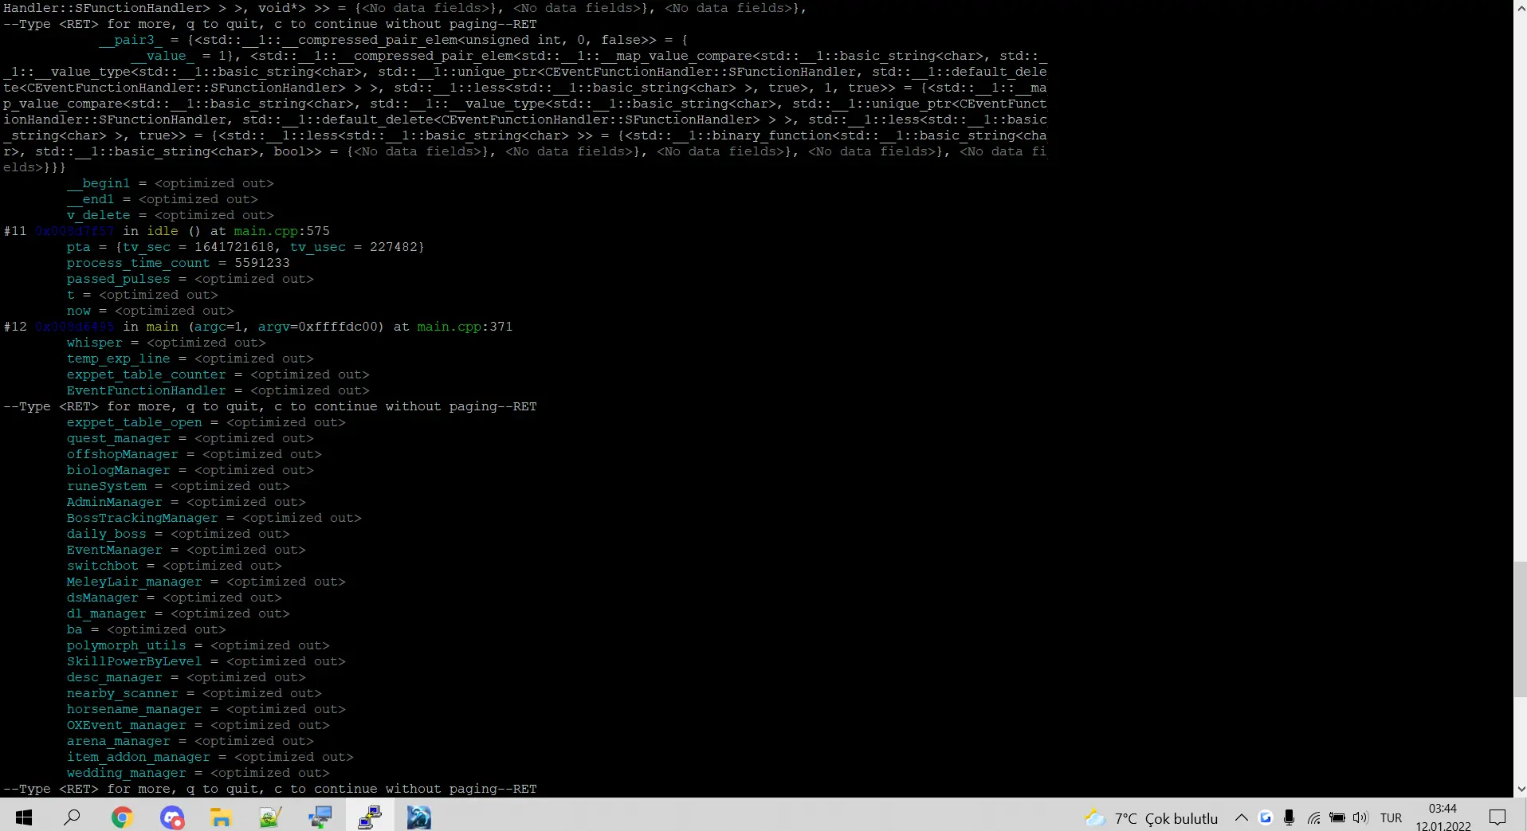Show hidden system tray icons
This screenshot has height=831, width=1527.
tap(1242, 817)
